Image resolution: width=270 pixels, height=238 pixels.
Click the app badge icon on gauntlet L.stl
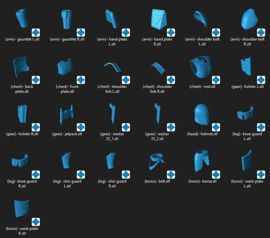click(x=36, y=32)
